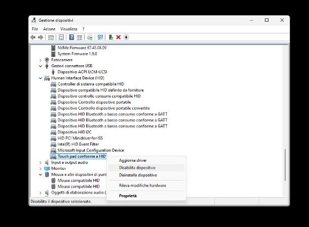
Task: Open Help via the blue question mark icon
Action: [x=71, y=37]
